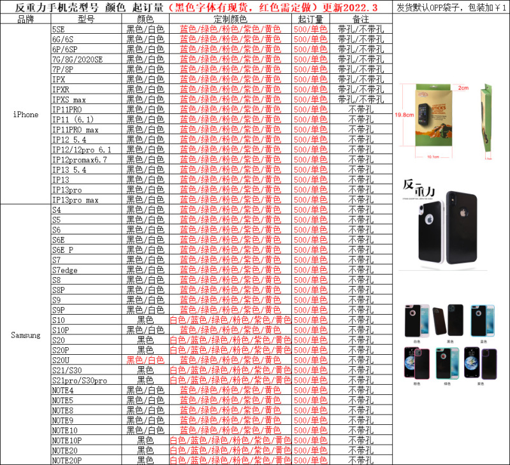Click the 7P/8P model cell
Viewport: 510px width, 465px height.
coord(86,69)
